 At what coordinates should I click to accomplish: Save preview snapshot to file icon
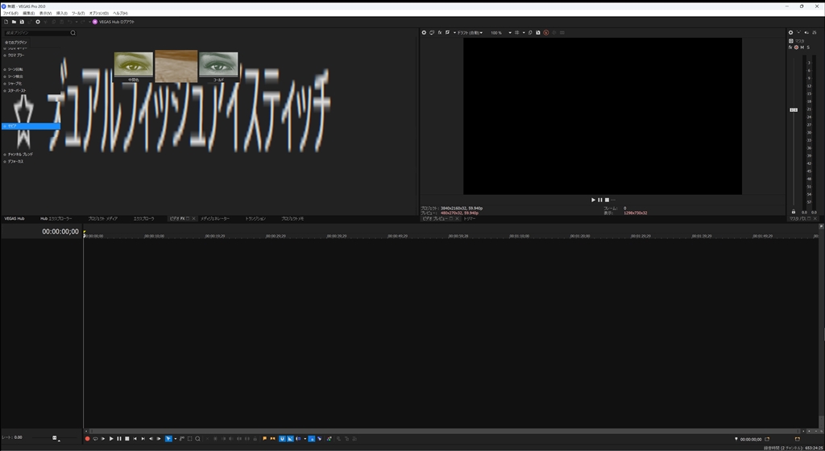pos(537,32)
